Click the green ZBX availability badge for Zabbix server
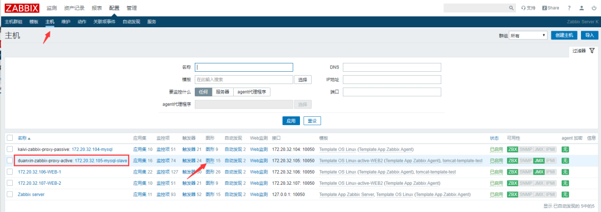 pos(513,194)
